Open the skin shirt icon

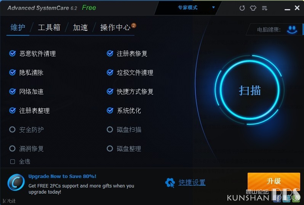(253, 8)
